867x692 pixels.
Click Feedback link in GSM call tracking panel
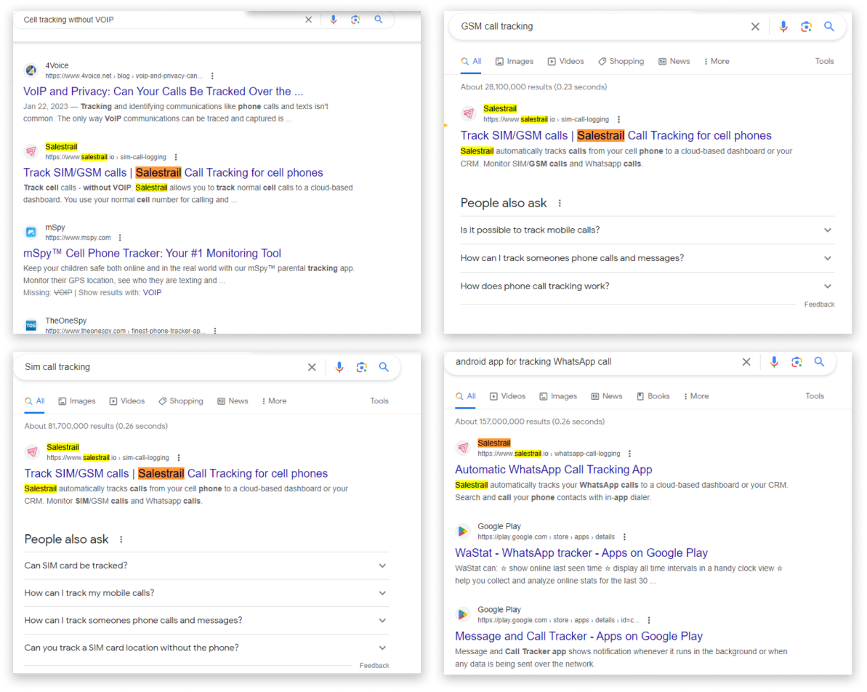click(x=820, y=305)
